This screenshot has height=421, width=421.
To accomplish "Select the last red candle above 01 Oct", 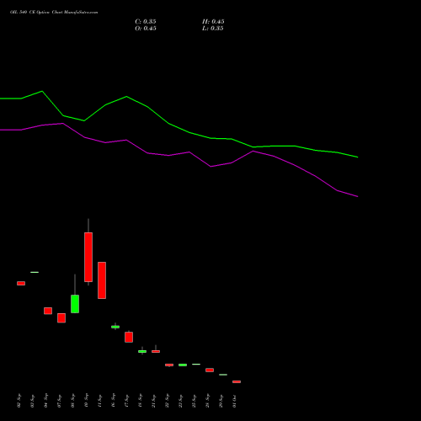I will pyautogui.click(x=237, y=381).
